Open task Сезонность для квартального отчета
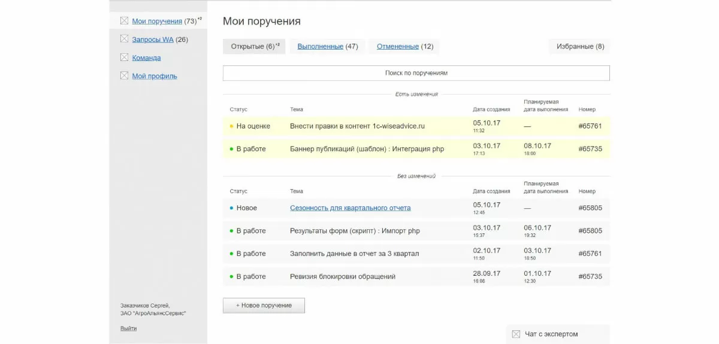This screenshot has width=719, height=344. pyautogui.click(x=351, y=208)
